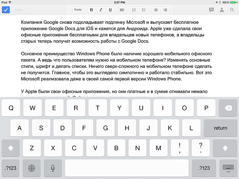Image resolution: width=239 pixels, height=179 pixels.
Task: Switch keyboard language with globe key
Action: click(31, 168)
